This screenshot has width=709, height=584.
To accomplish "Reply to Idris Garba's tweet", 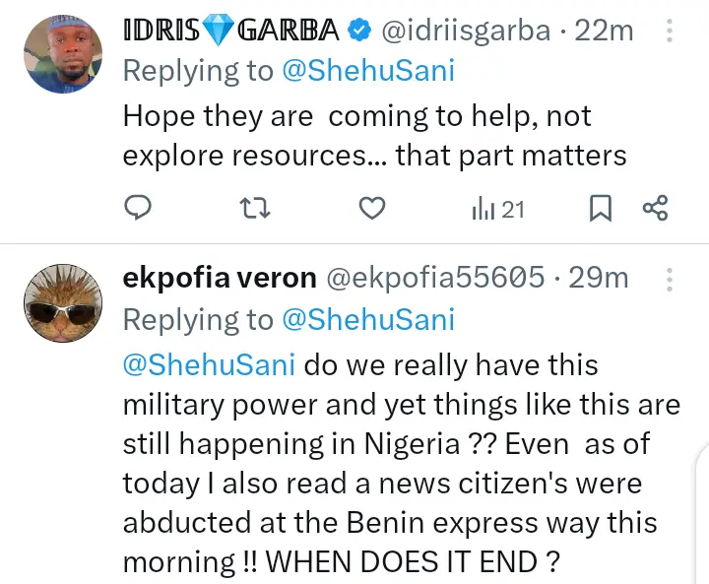I will pos(139,208).
